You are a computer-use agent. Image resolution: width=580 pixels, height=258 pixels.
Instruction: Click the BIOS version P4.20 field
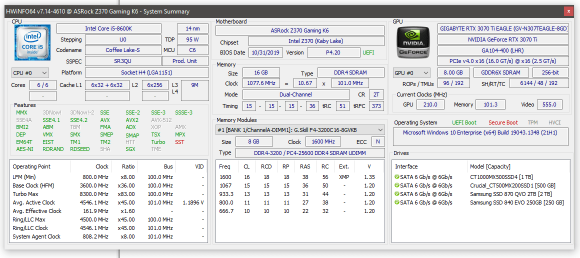pyautogui.click(x=333, y=52)
